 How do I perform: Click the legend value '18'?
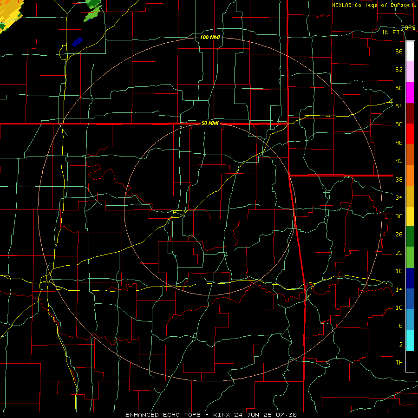point(399,271)
